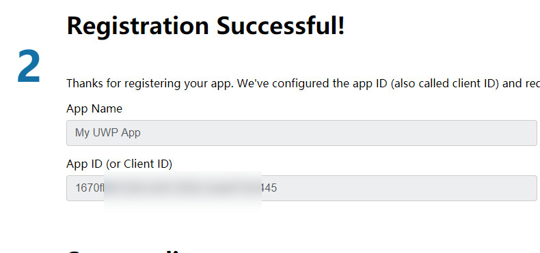Click the App Name label

94,109
